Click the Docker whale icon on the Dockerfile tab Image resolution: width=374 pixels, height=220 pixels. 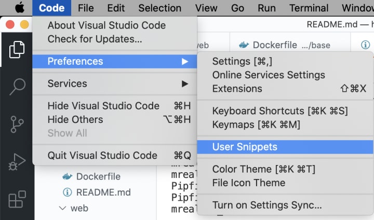(243, 45)
